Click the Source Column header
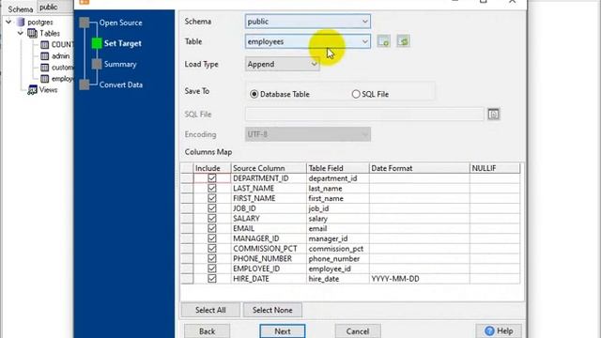This screenshot has width=601, height=338. click(x=269, y=168)
